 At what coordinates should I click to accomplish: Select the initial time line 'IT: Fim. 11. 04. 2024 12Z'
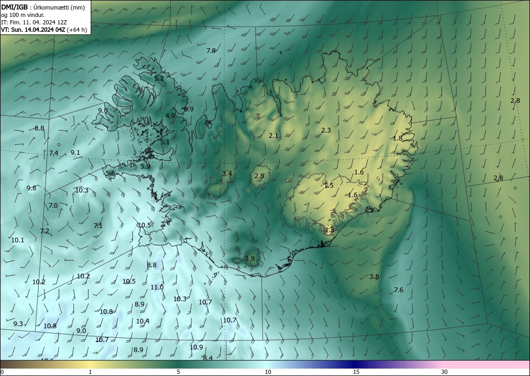tap(34, 22)
